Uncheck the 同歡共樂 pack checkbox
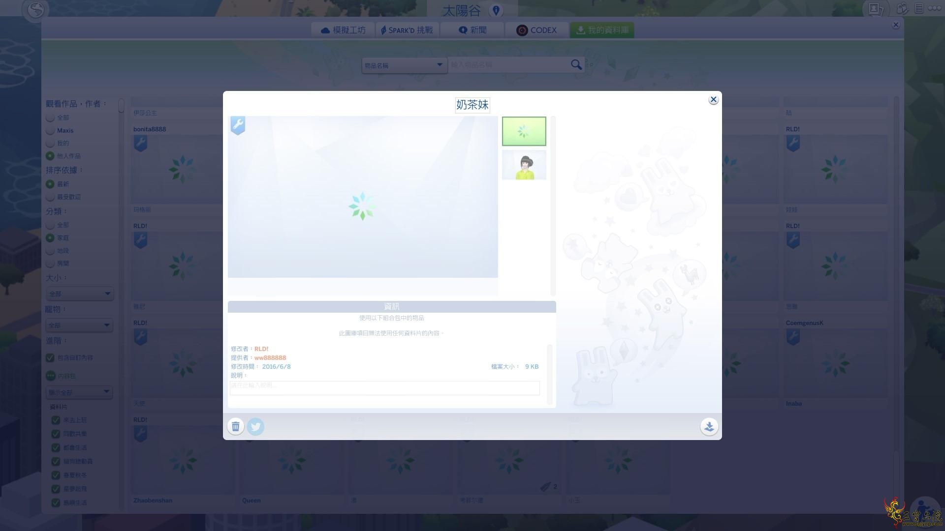Image resolution: width=945 pixels, height=531 pixels. click(56, 434)
